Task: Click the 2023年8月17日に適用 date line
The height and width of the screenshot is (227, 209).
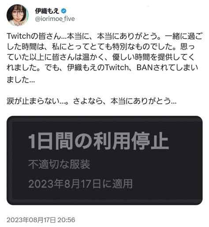Action: [x=80, y=184]
